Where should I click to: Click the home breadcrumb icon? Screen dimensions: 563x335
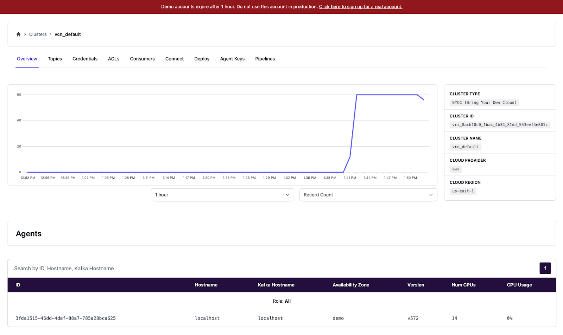point(18,34)
